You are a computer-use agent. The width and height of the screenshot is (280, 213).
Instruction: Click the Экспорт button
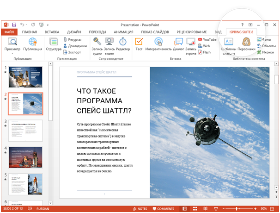[72, 52]
